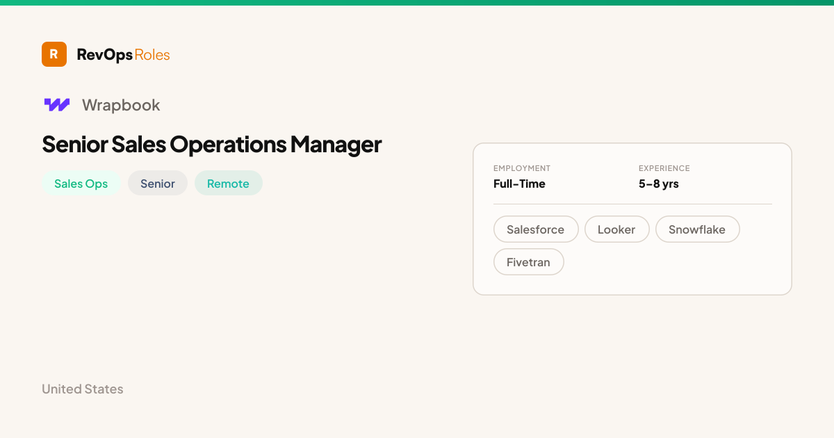Open the RevOps Roles brand name
This screenshot has height=438, width=834.
[123, 55]
